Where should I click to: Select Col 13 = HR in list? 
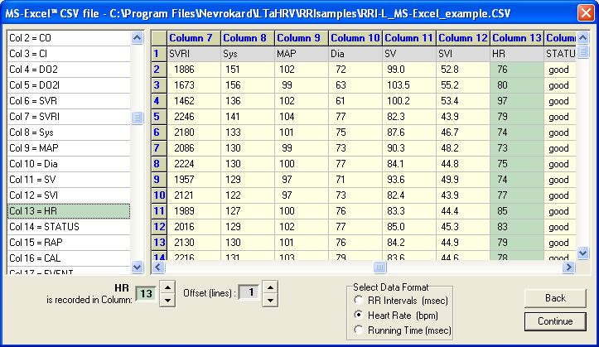click(68, 211)
